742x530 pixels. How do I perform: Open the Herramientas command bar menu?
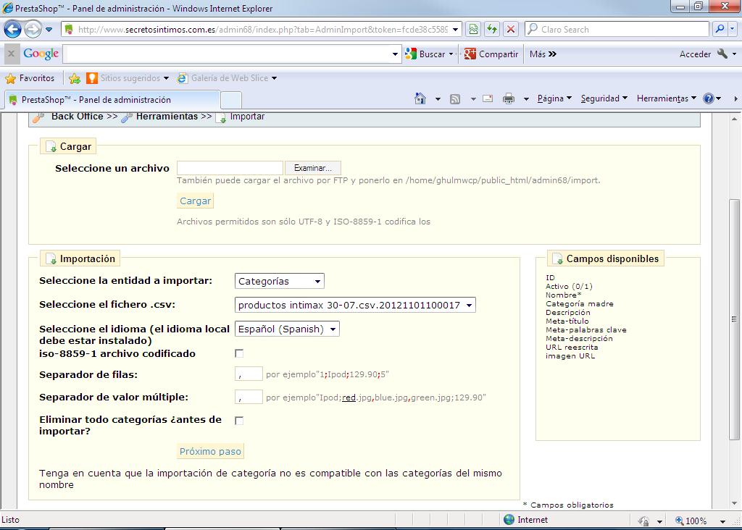click(667, 98)
